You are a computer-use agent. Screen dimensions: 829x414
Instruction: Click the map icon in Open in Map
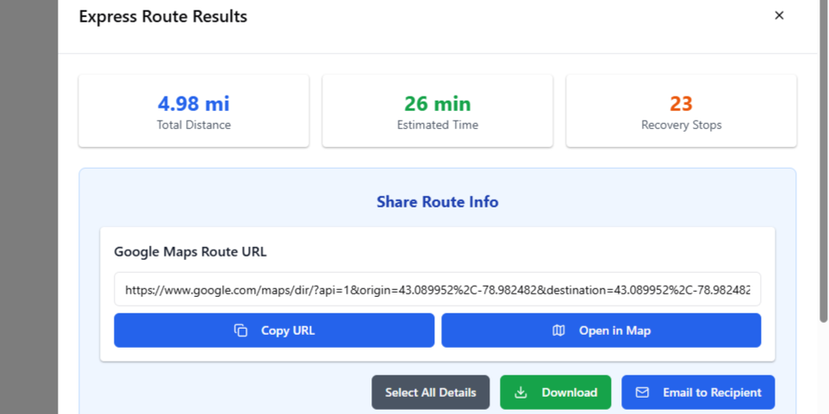tap(558, 331)
